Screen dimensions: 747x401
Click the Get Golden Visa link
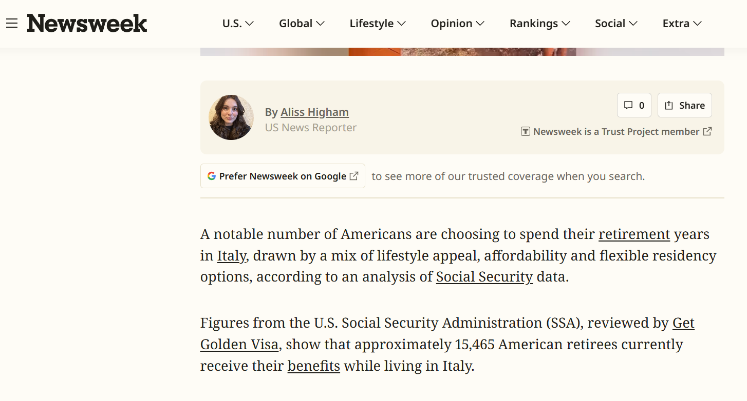(239, 344)
